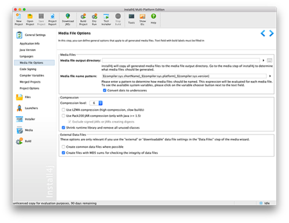Image resolution: width=289 pixels, height=223 pixels.
Task: Go to next step with right arrow
Action: click(x=271, y=34)
